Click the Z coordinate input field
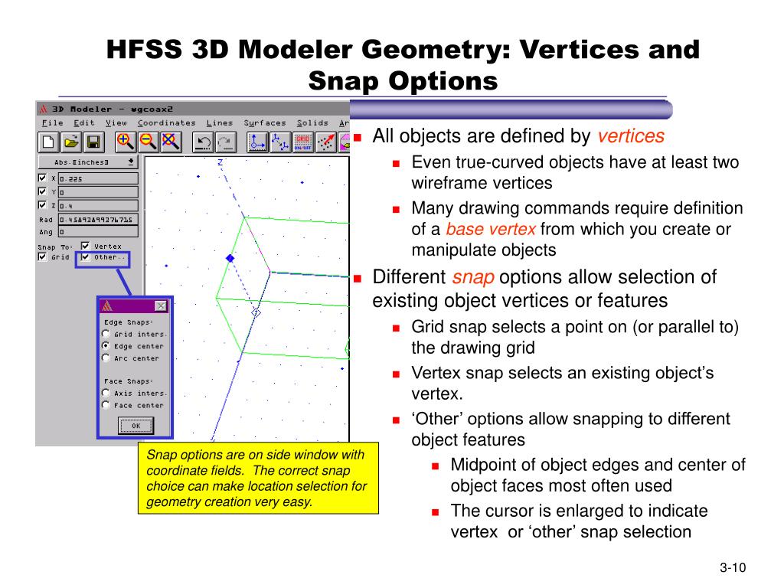This screenshot has height=588, width=784. pyautogui.click(x=99, y=205)
